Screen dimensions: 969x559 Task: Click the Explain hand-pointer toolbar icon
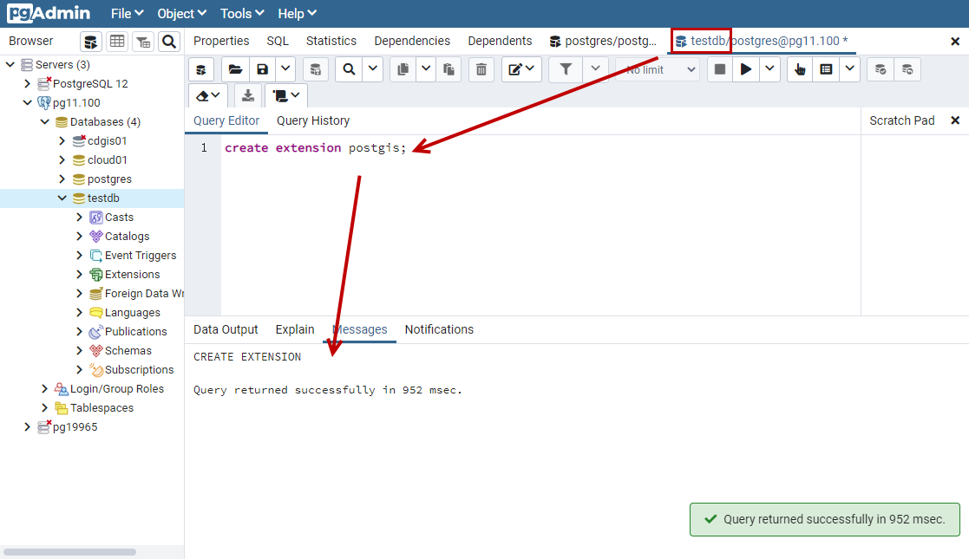pyautogui.click(x=800, y=69)
